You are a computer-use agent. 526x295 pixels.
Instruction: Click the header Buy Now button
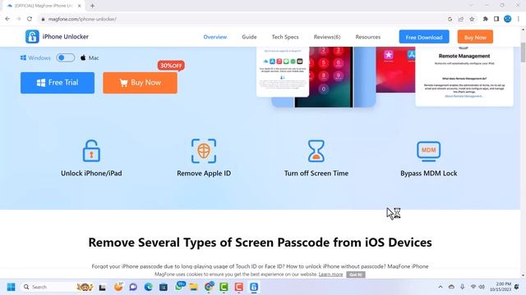(475, 37)
